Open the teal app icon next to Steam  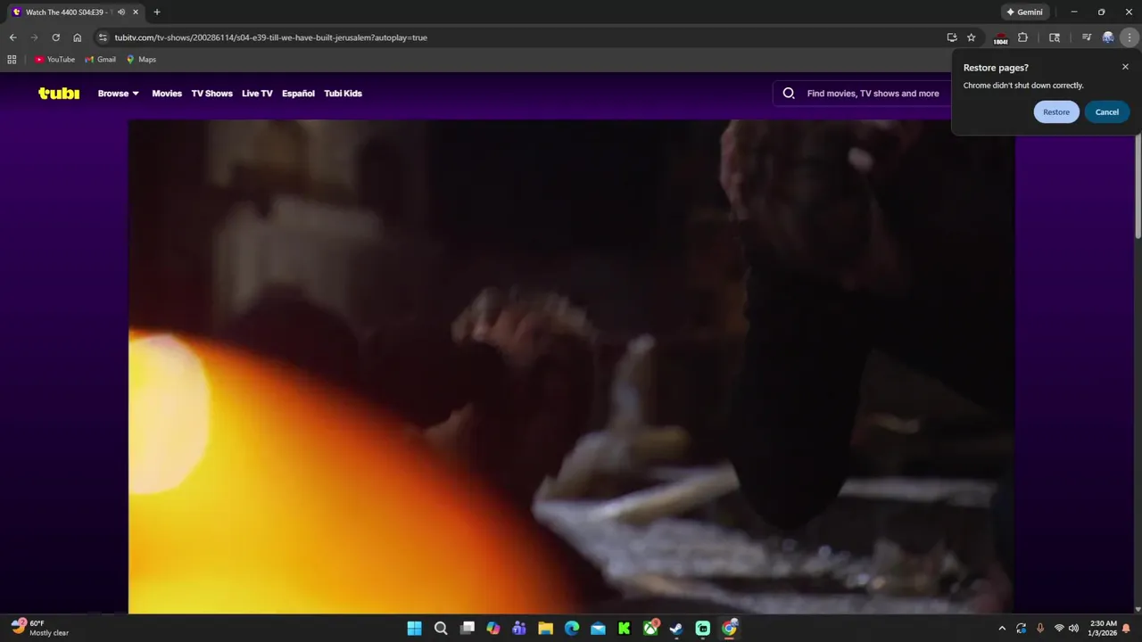pos(703,628)
